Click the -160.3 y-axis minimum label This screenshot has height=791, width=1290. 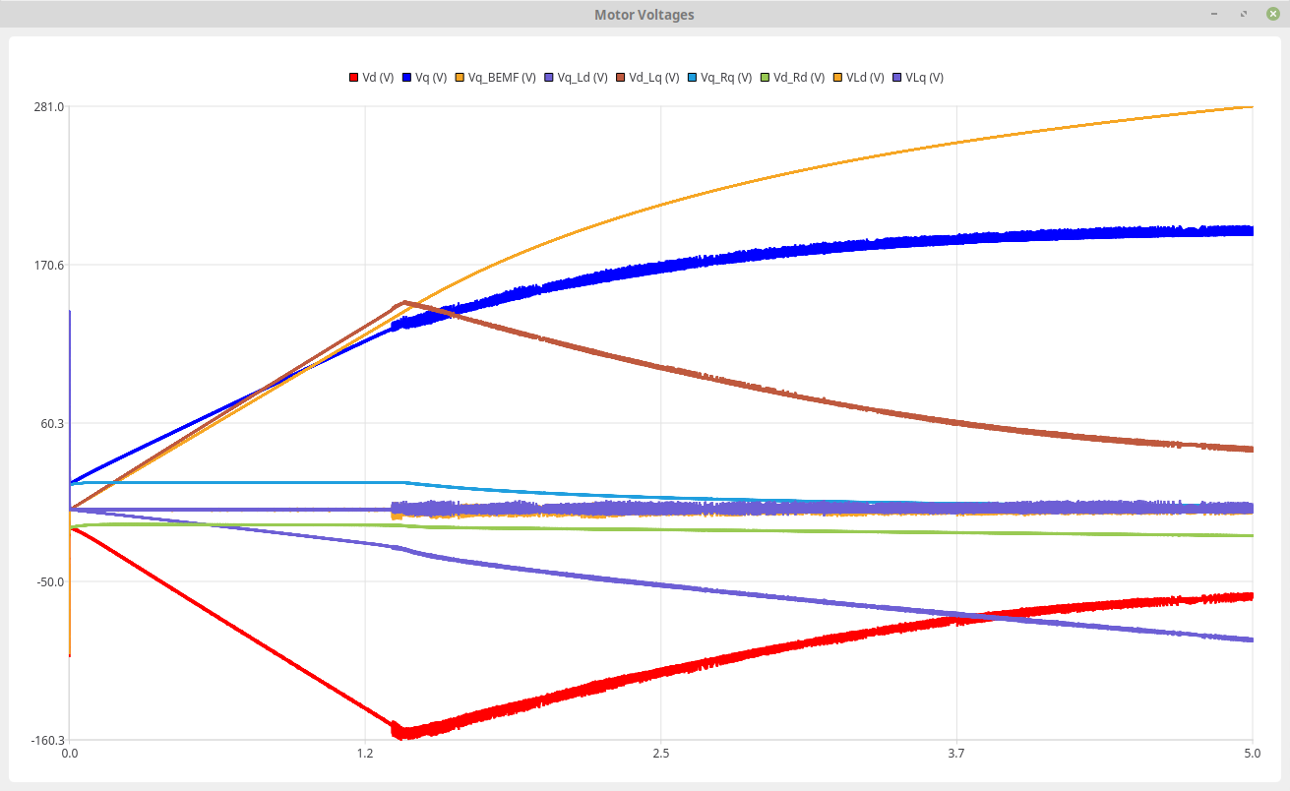47,740
